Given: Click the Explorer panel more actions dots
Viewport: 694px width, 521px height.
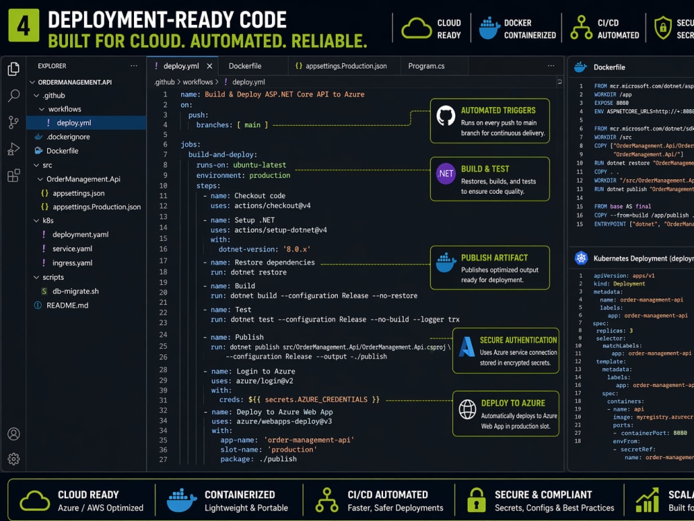Looking at the screenshot, I should point(134,66).
